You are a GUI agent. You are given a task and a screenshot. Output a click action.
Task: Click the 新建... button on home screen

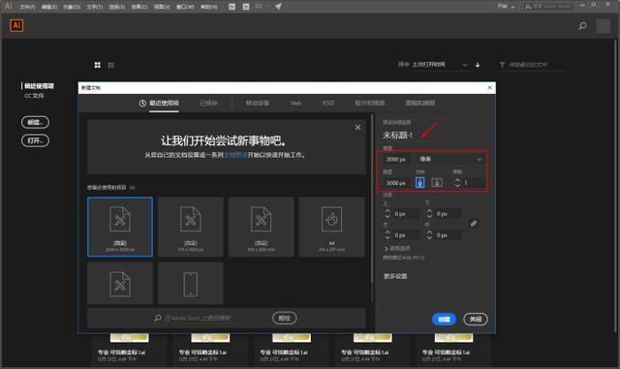[35, 122]
